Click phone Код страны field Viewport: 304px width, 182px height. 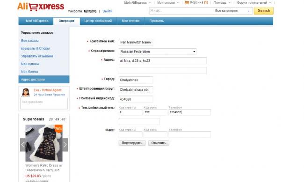[130, 112]
